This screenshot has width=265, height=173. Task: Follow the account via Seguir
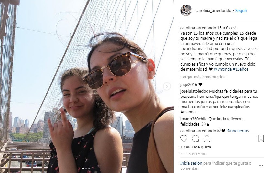pyautogui.click(x=241, y=10)
